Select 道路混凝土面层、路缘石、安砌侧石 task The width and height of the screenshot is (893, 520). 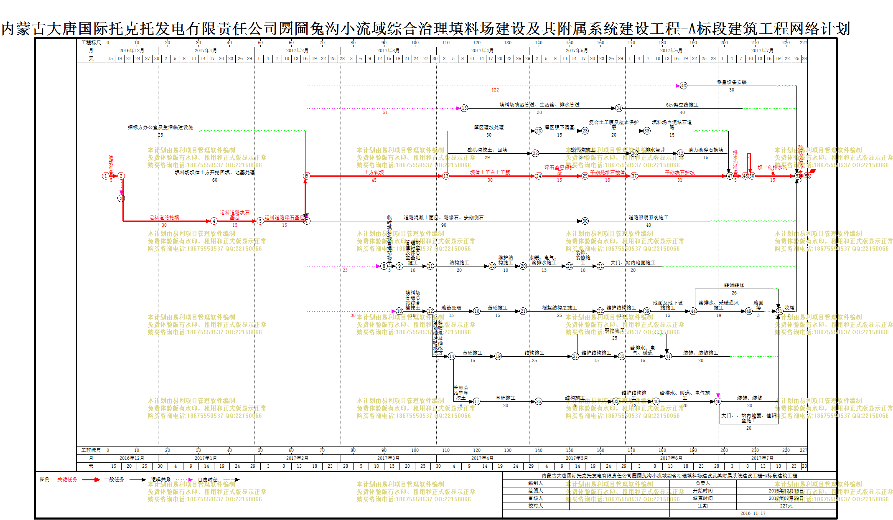point(443,218)
